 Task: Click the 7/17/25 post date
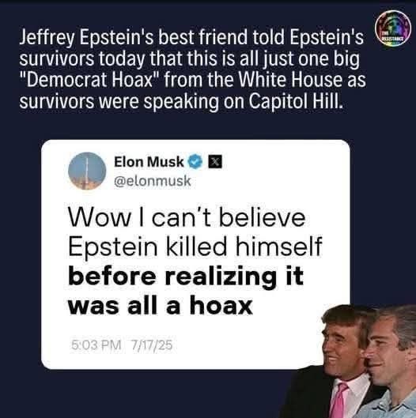tap(152, 345)
